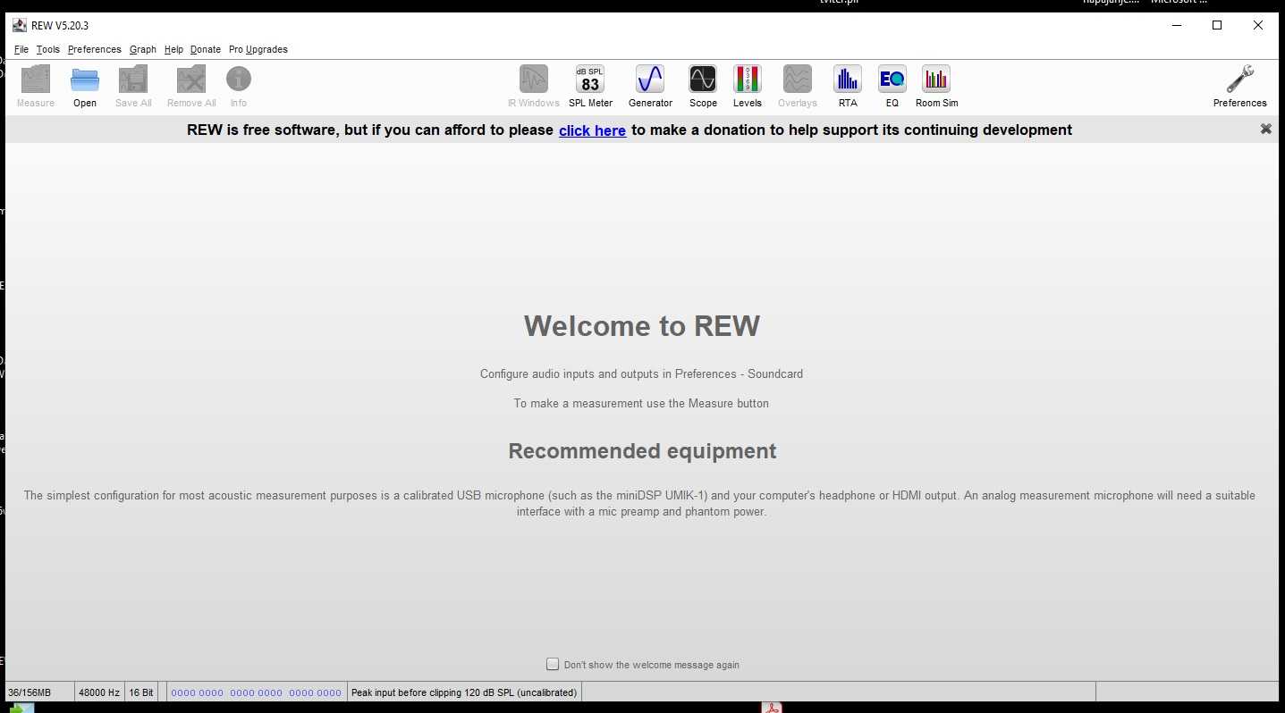Open the Help menu
The height and width of the screenshot is (713, 1285).
click(173, 49)
